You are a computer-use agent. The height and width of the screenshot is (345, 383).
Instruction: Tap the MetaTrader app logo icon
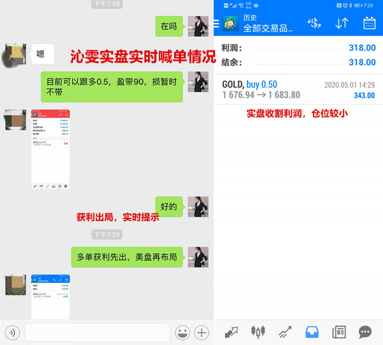[230, 23]
